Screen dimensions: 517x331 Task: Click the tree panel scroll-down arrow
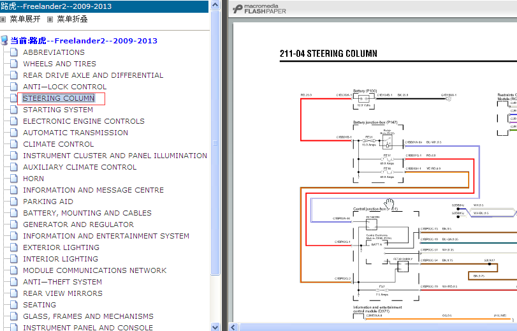pyautogui.click(x=215, y=327)
